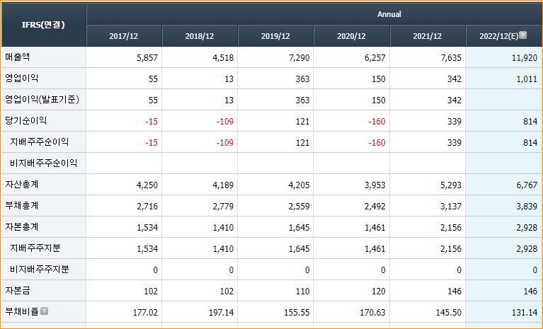This screenshot has height=329, width=543.
Task: Click the 2,716 total liabilities value
Action: [x=147, y=207]
